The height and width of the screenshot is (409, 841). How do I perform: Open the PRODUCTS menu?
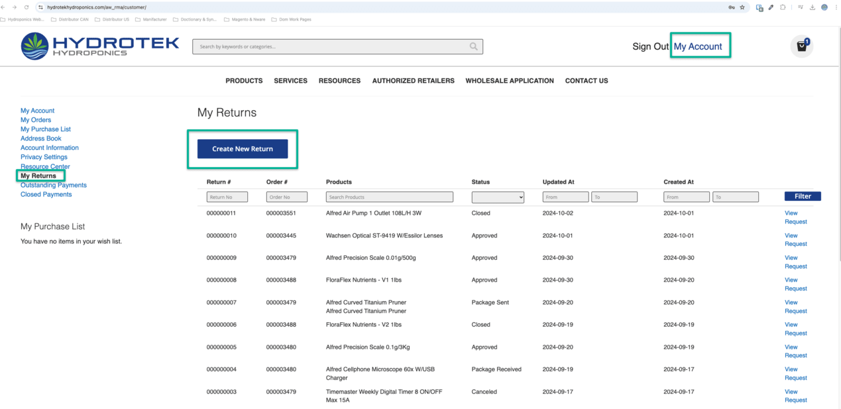pos(244,81)
